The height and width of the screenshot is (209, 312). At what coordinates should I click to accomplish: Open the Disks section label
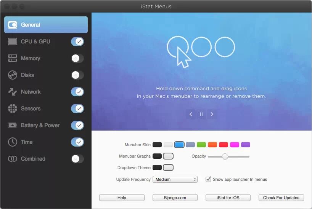click(x=27, y=75)
